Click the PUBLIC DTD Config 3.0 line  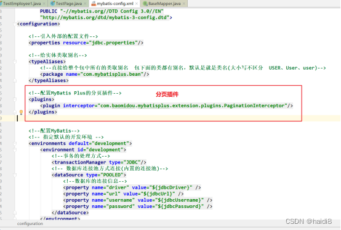click(102, 11)
